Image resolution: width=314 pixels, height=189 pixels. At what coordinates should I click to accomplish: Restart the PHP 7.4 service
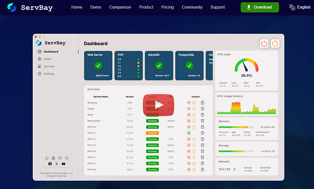point(194,145)
